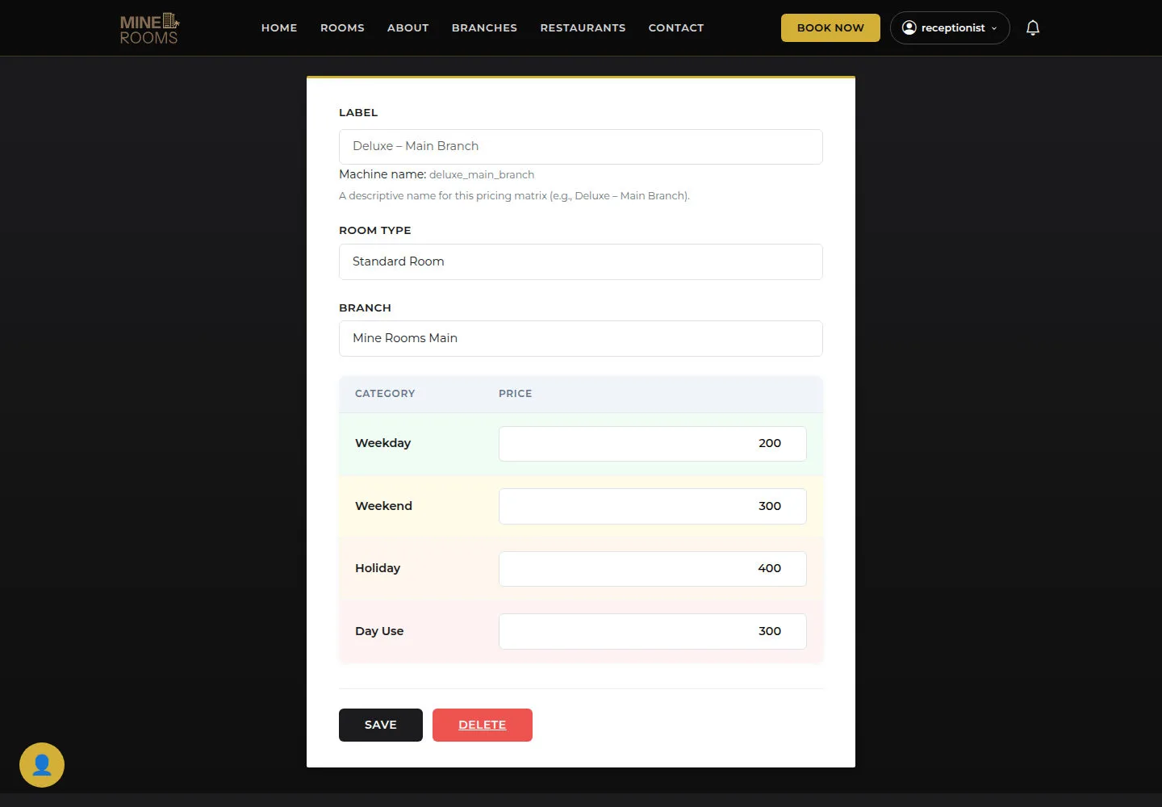This screenshot has width=1162, height=807.
Task: Edit the Day Use price field
Action: click(653, 631)
